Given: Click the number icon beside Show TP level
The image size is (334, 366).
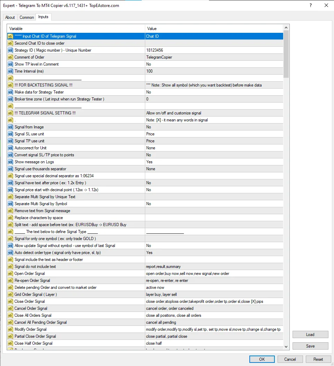Looking at the screenshot, I should point(10,64).
